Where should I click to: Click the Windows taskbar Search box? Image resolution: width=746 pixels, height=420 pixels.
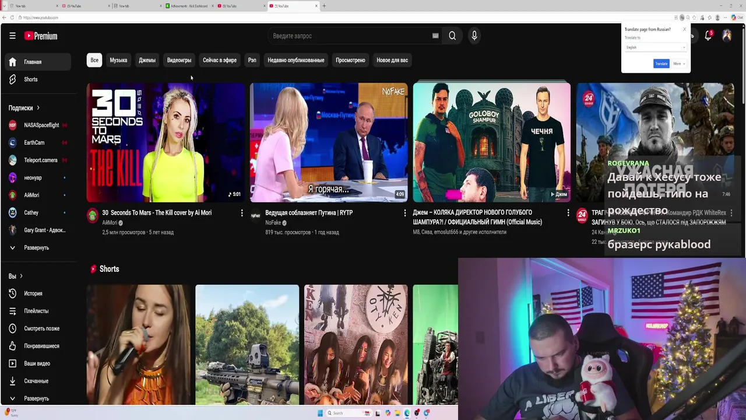pos(349,413)
